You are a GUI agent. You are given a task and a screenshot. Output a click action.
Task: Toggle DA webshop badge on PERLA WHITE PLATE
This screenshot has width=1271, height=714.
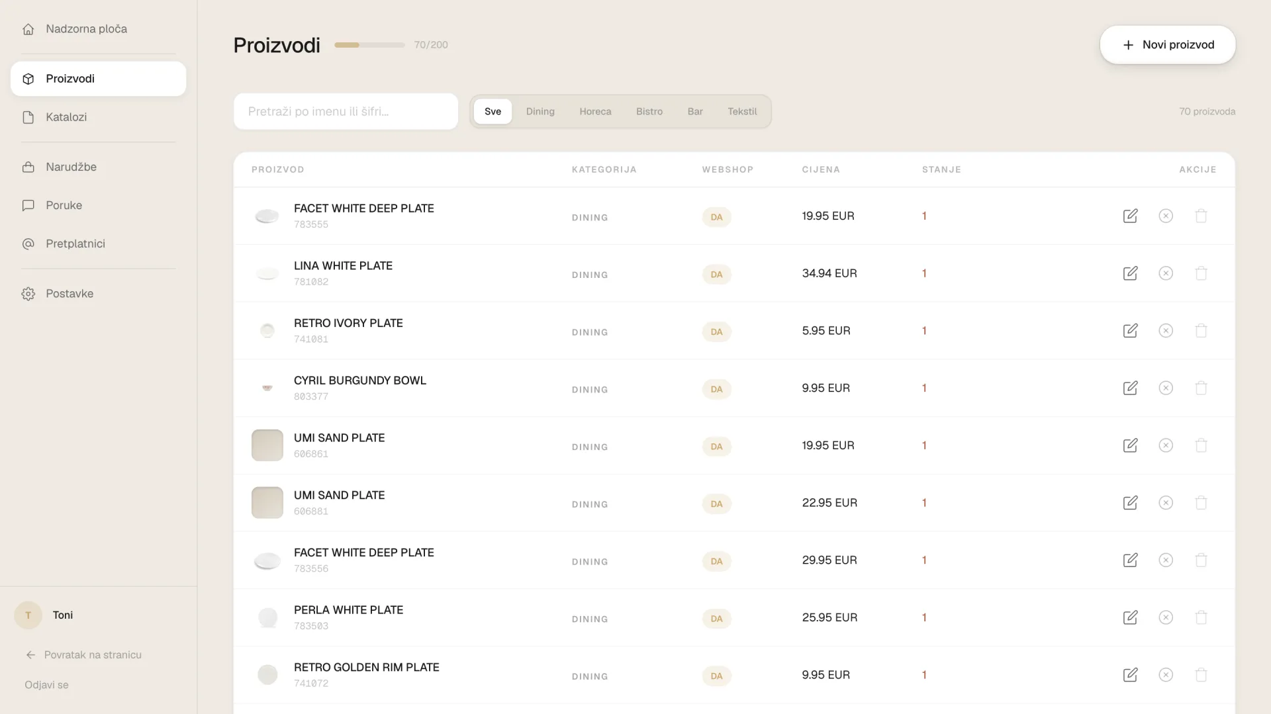pyautogui.click(x=716, y=619)
